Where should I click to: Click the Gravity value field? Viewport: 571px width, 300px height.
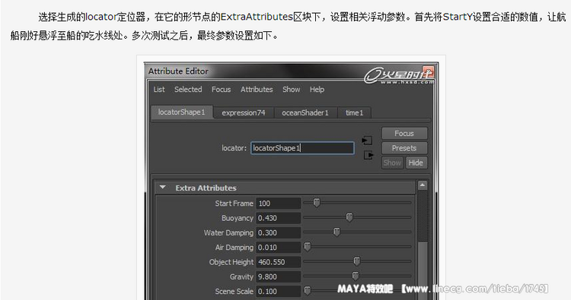coord(279,276)
